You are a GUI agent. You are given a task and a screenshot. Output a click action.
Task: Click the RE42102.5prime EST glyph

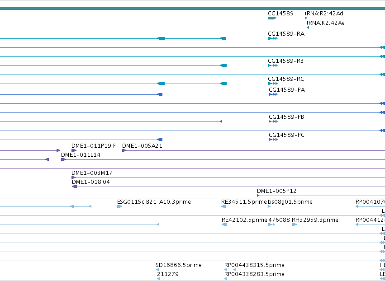224,225
